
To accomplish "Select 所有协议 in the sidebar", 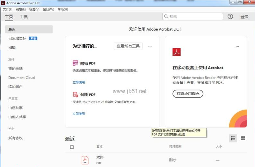I will 15,138.
